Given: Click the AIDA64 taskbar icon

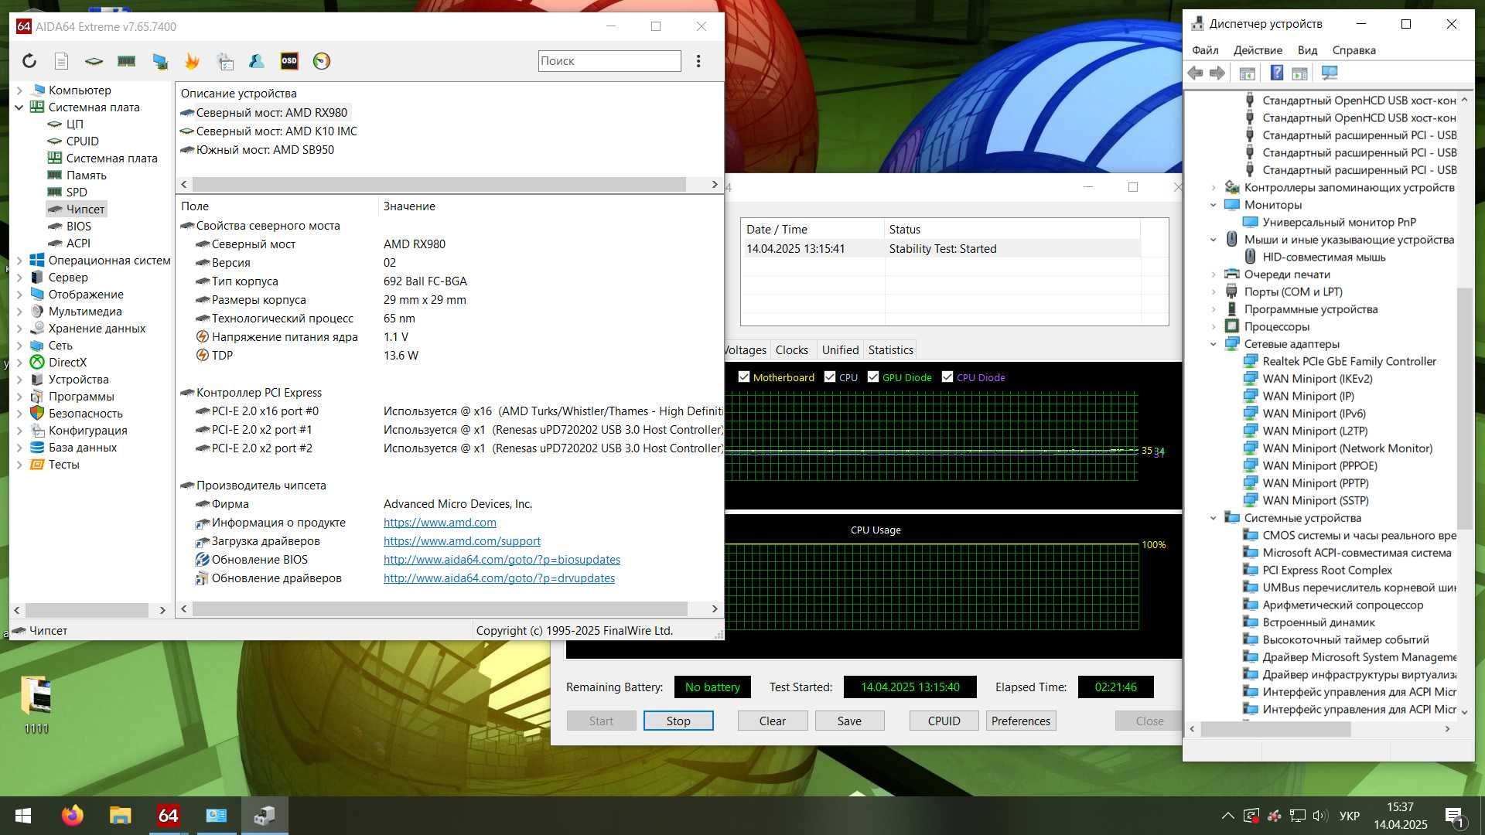Looking at the screenshot, I should [168, 815].
